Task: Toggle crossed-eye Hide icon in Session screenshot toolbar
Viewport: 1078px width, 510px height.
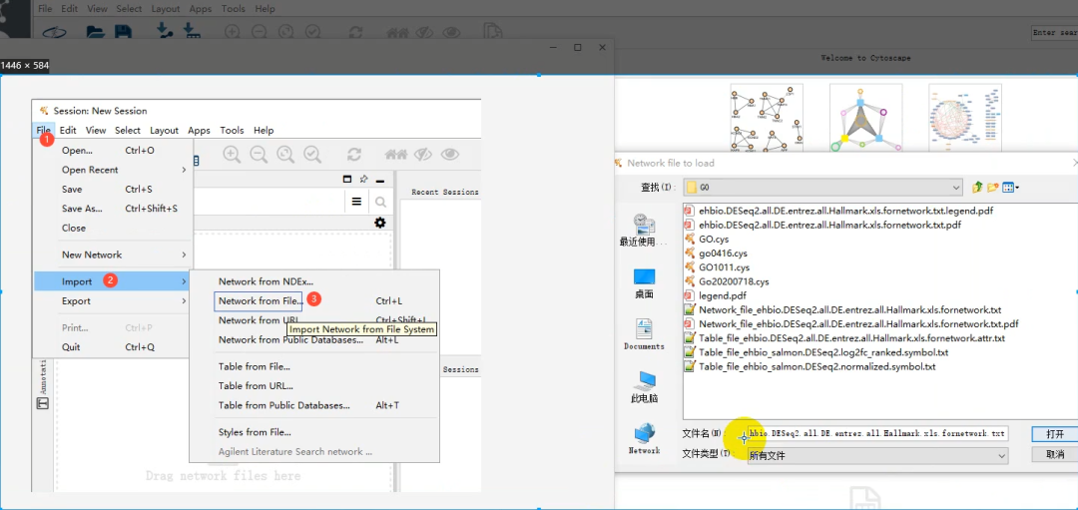Action: (423, 155)
